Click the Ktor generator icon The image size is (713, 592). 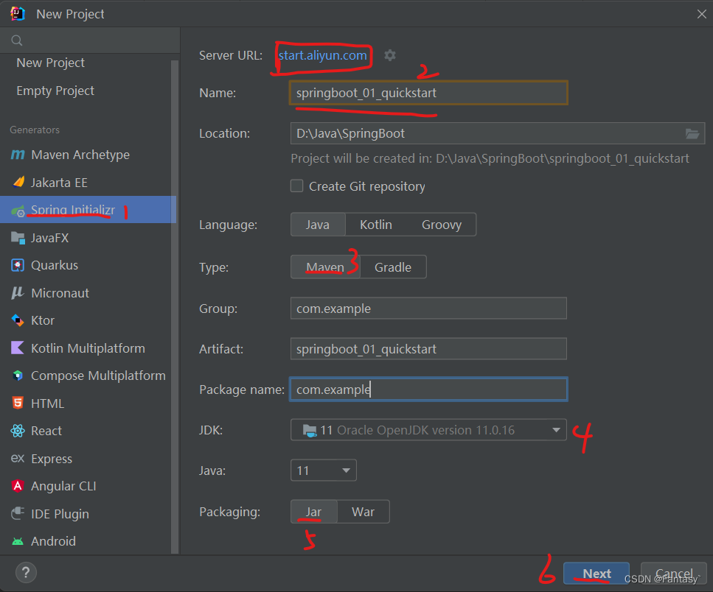(x=17, y=320)
